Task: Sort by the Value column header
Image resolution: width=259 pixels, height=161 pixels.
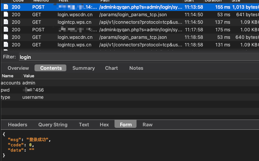Action: click(29, 76)
